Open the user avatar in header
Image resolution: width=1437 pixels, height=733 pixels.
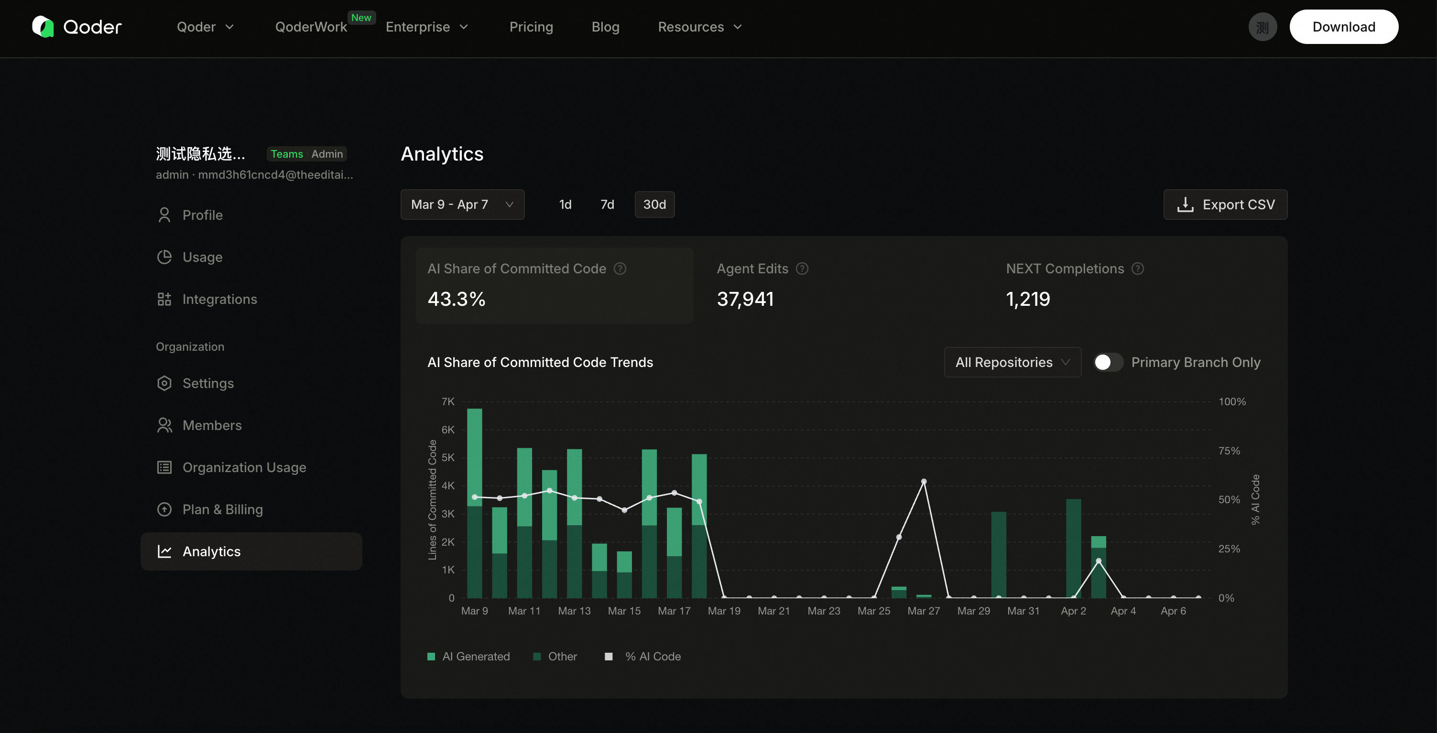point(1263,27)
